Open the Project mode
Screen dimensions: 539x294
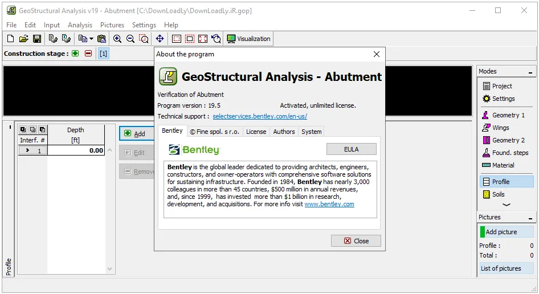(x=507, y=86)
